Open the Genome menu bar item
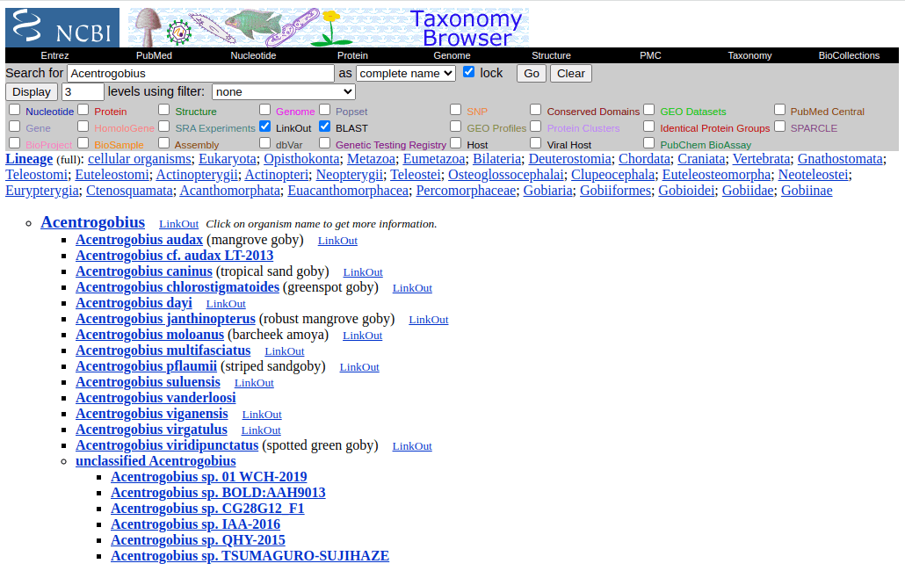 tap(452, 55)
